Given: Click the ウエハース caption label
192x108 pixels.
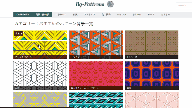Looking at the screenshot, I should coord(132,57).
